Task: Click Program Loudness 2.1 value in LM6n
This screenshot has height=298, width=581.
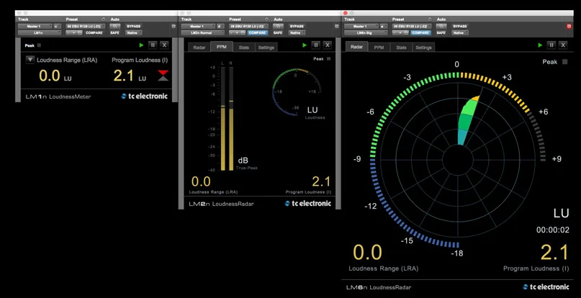Action: coord(554,253)
